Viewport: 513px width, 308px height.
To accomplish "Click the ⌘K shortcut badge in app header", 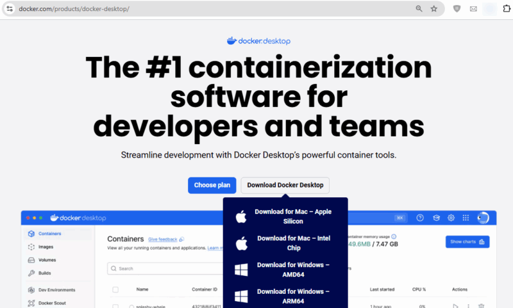I will coord(399,218).
